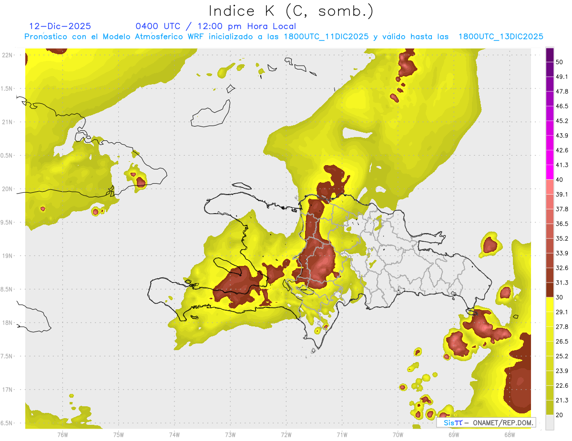The image size is (572, 441).
Task: Click "1800UTC_13DIC2025" valid-until time in the forecast line
Action: tap(500, 37)
